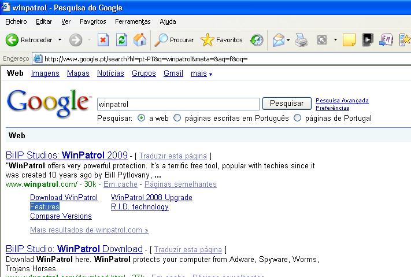Image resolution: width=411 pixels, height=277 pixels.
Task: Expand the 'mais' dropdown link
Action: pos(201,73)
